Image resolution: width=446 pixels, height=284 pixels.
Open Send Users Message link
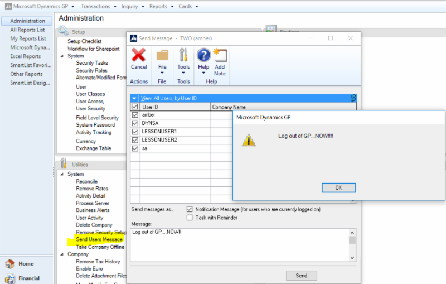pyautogui.click(x=99, y=239)
